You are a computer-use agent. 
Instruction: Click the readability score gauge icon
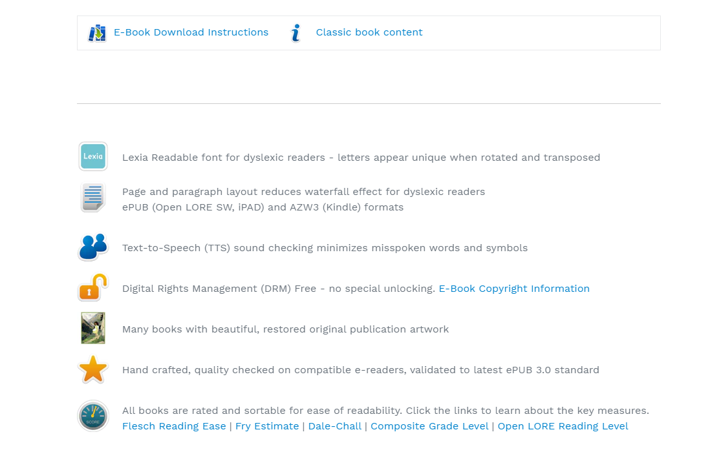[x=93, y=416]
